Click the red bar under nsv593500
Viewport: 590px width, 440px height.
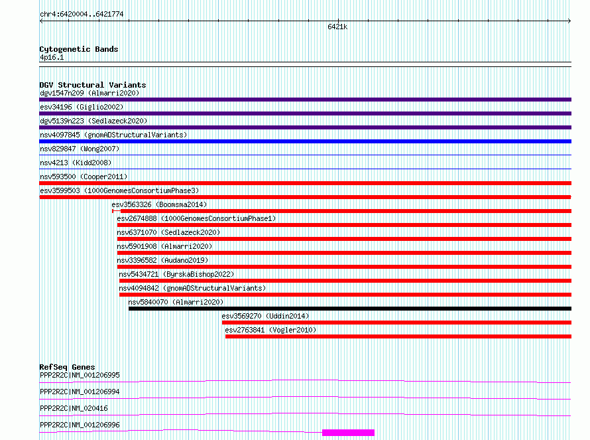tap(305, 183)
